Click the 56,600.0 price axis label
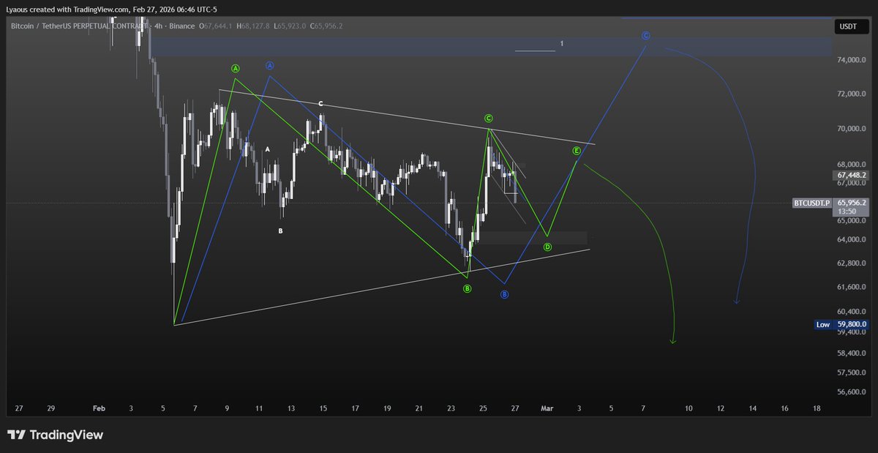Screen dimensions: 878x453 click(x=852, y=392)
